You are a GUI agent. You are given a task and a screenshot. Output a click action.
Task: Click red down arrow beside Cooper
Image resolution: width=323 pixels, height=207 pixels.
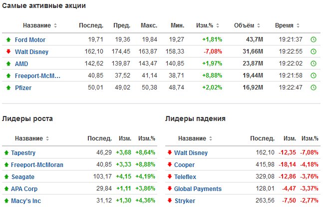[x=170, y=164]
